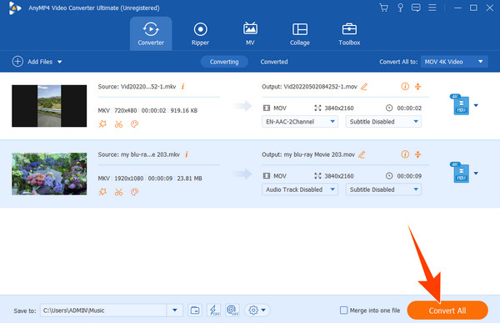The image size is (500, 323).
Task: Click the register key icon
Action: pos(400,8)
